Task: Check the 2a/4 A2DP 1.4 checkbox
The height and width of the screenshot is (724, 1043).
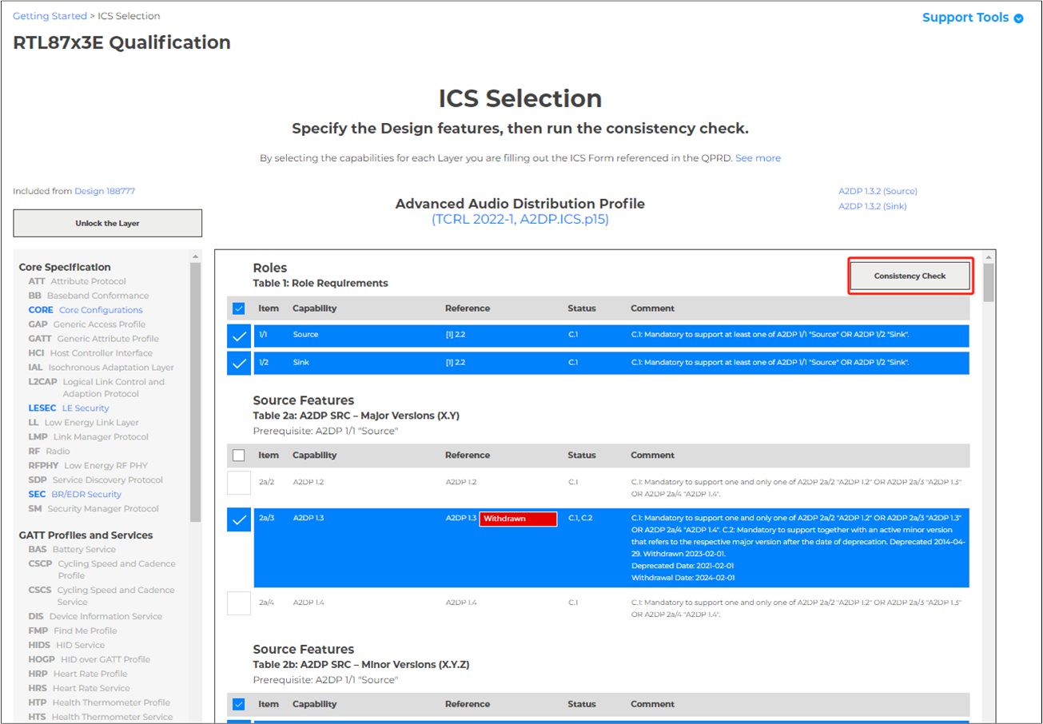Action: coord(239,603)
